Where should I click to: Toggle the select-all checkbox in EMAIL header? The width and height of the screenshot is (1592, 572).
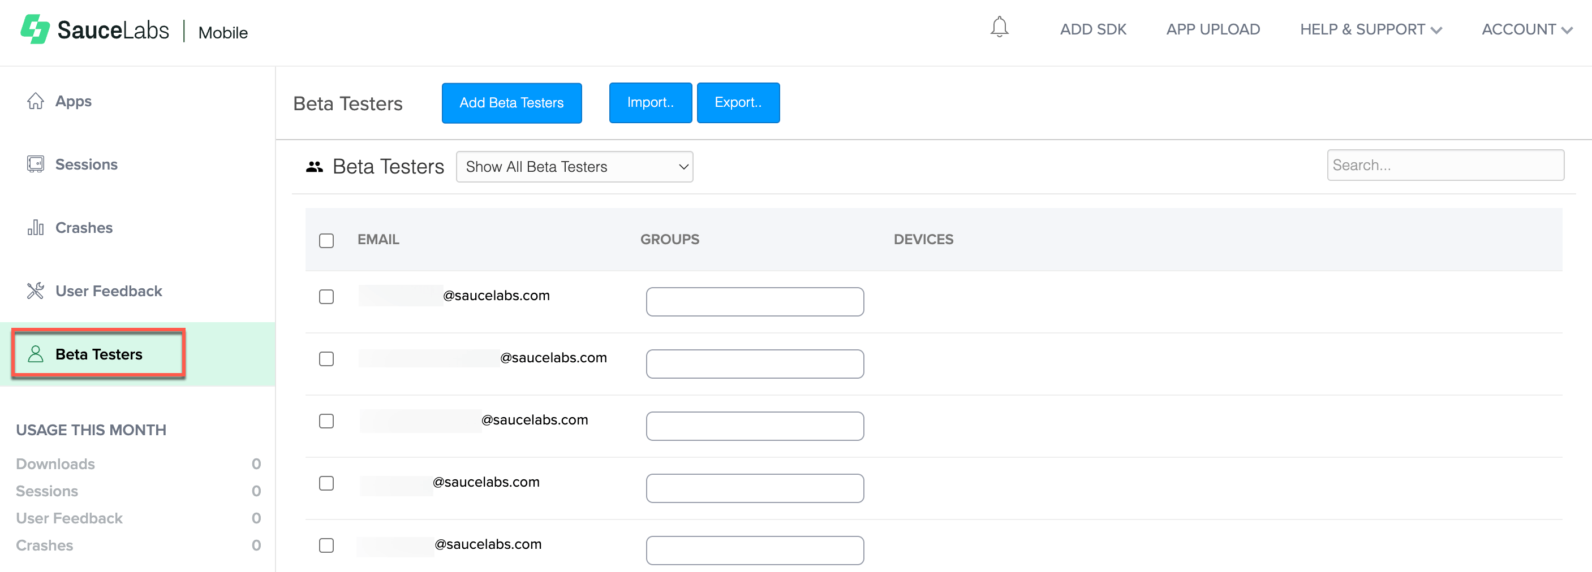[326, 240]
